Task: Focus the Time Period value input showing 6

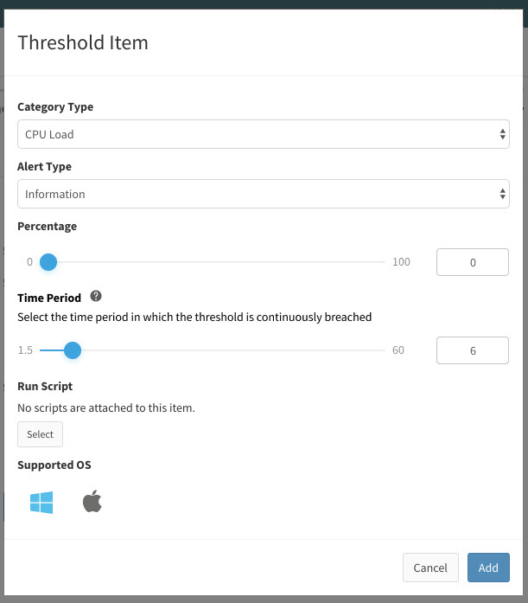Action: point(473,350)
